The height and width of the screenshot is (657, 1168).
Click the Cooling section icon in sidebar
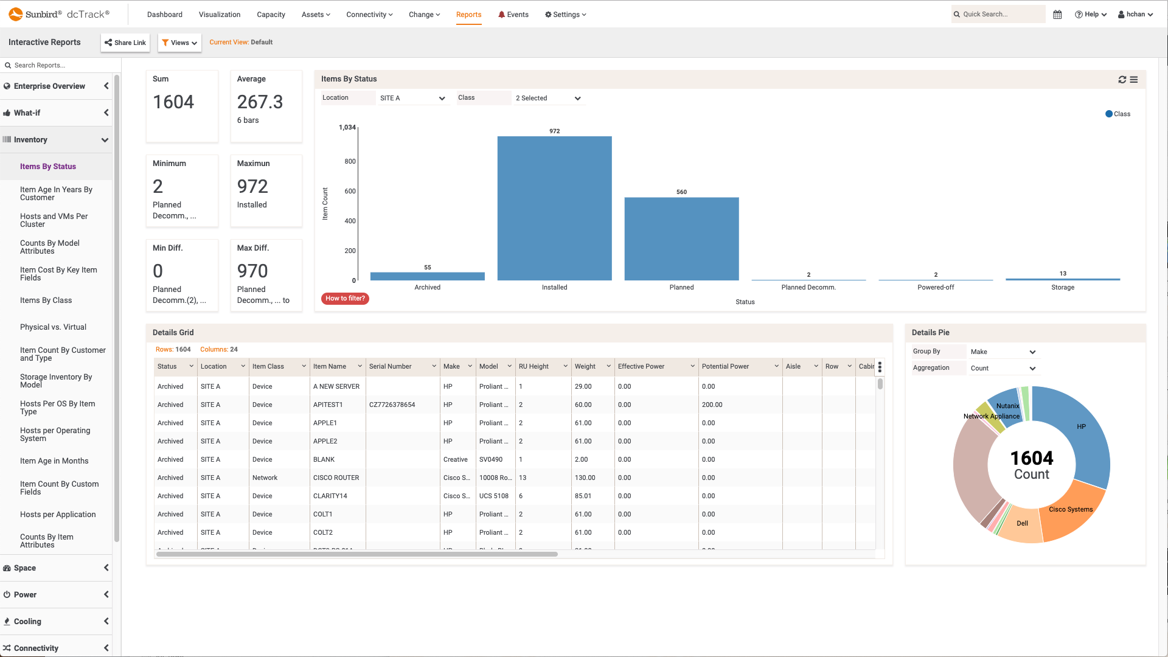6,621
